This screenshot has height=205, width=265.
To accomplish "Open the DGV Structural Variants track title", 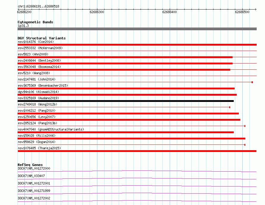I will tap(42, 38).
